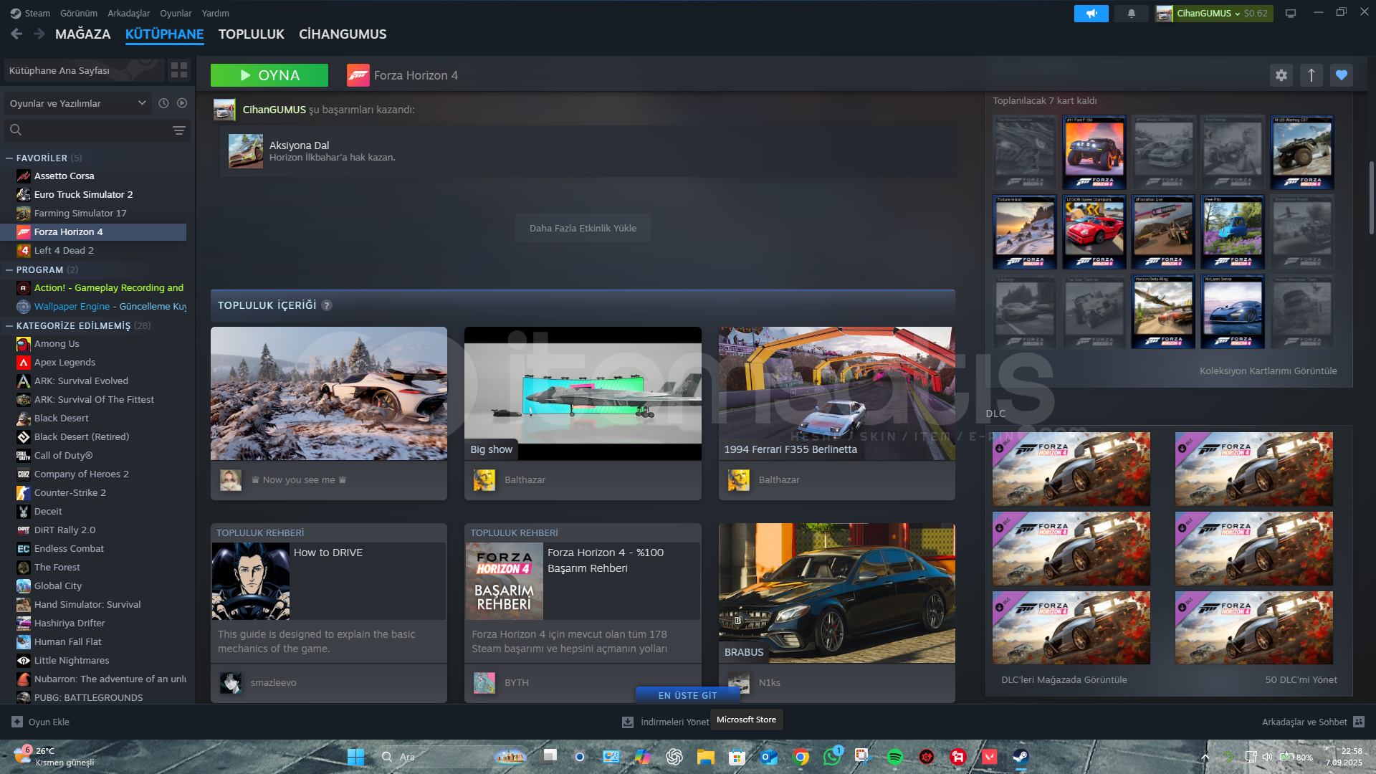
Task: Collapse the KATEGORİZE EDİLMEMİŞ category
Action: click(x=9, y=325)
